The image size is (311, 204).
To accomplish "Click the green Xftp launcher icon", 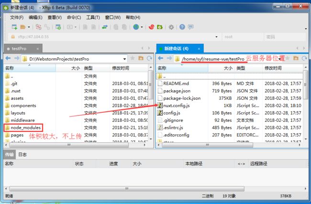I will (x=160, y=27).
